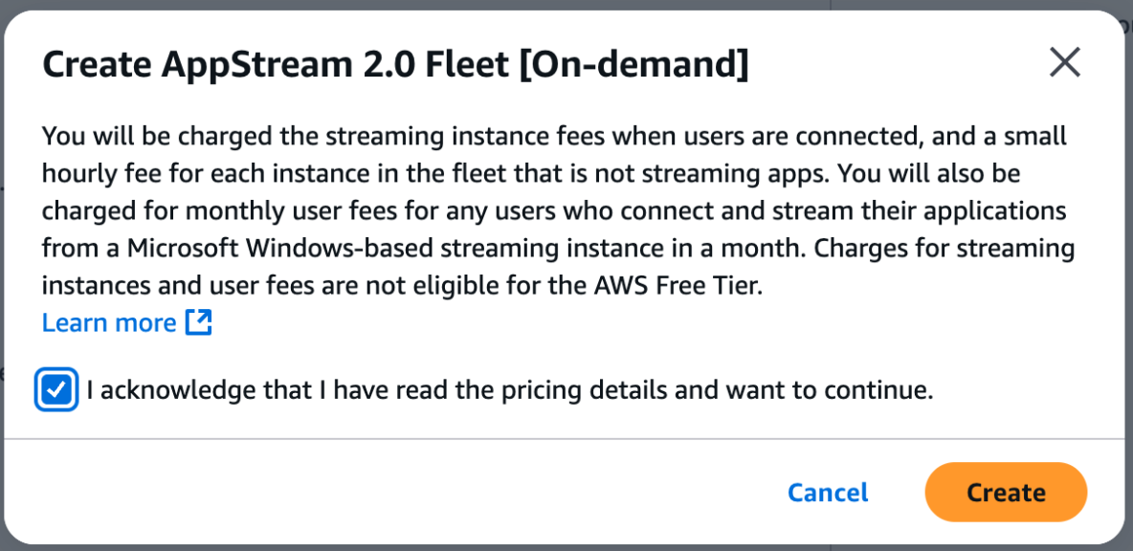This screenshot has width=1133, height=551.
Task: Uncheck the pricing acknowledgment checkbox
Action: 56,390
